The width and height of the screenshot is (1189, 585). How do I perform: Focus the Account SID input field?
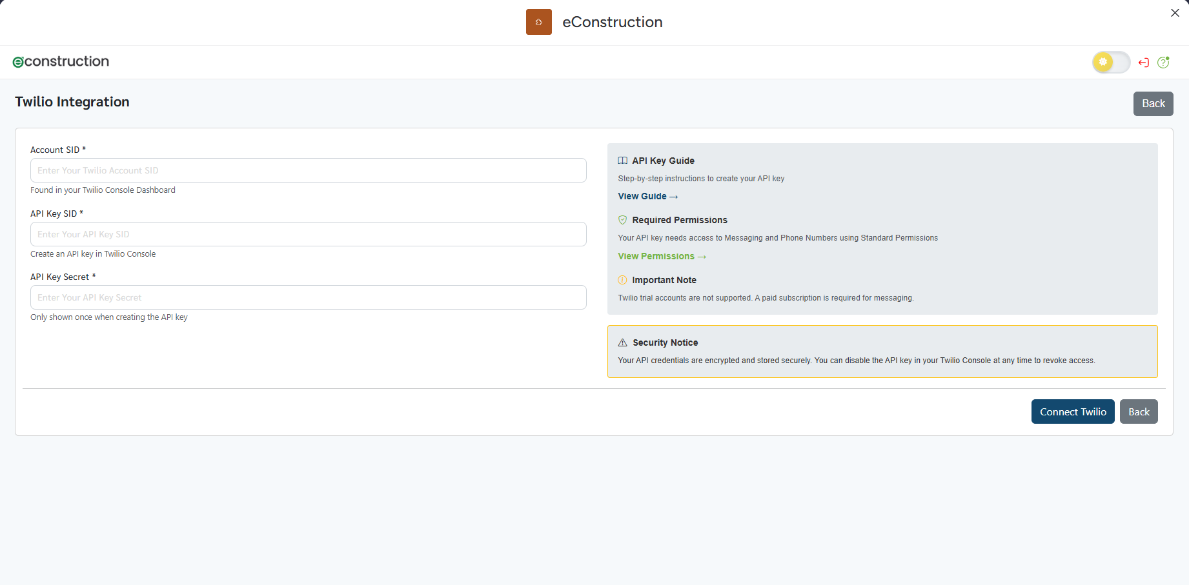tap(308, 170)
